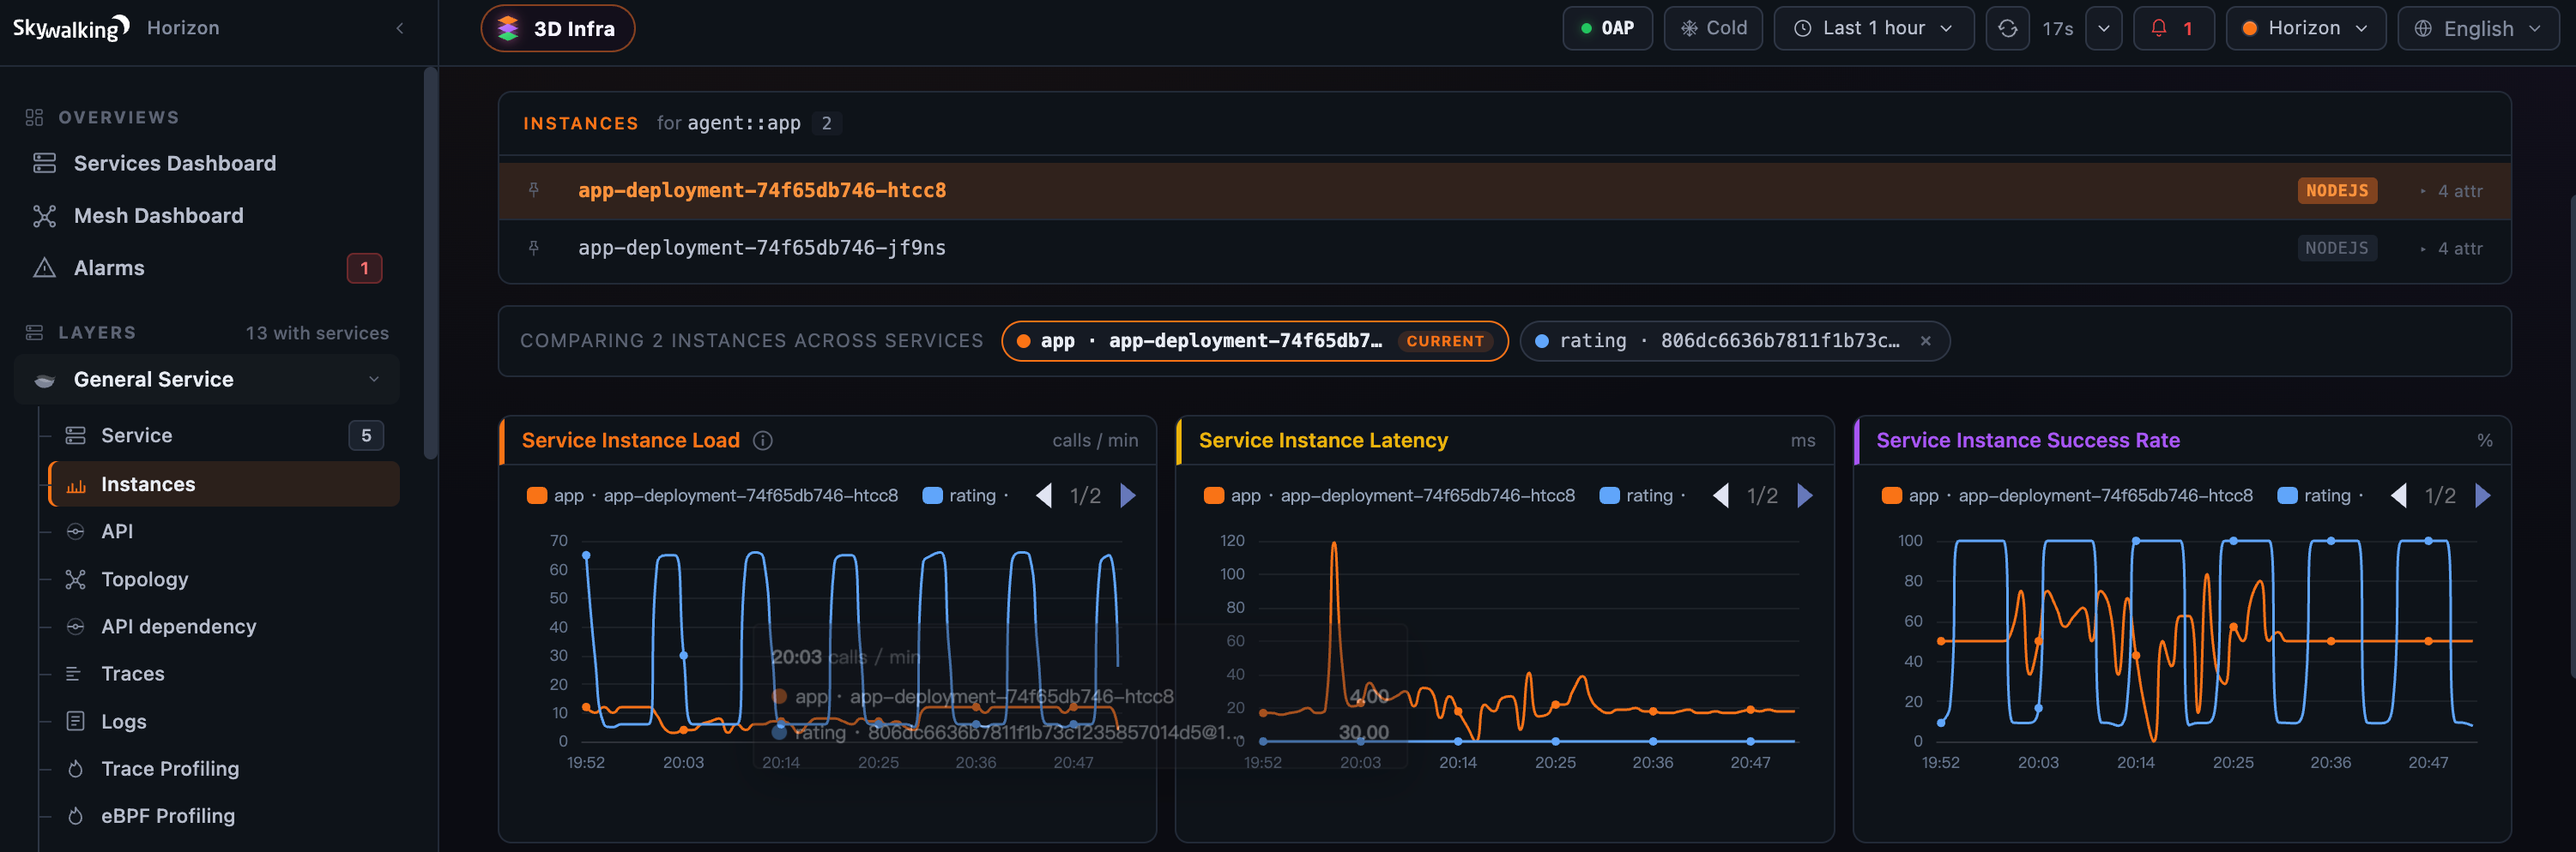Image resolution: width=2576 pixels, height=852 pixels.
Task: Open Trace Profiling in the sidebar
Action: click(x=170, y=769)
